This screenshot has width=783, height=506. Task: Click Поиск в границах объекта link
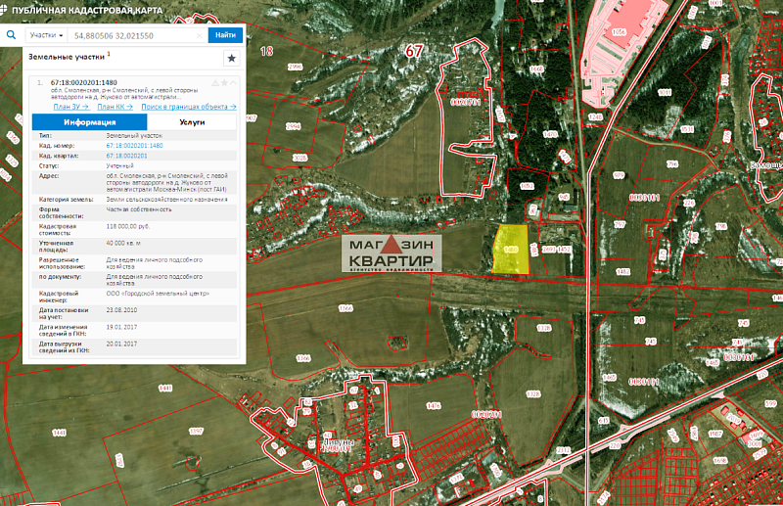(x=187, y=107)
